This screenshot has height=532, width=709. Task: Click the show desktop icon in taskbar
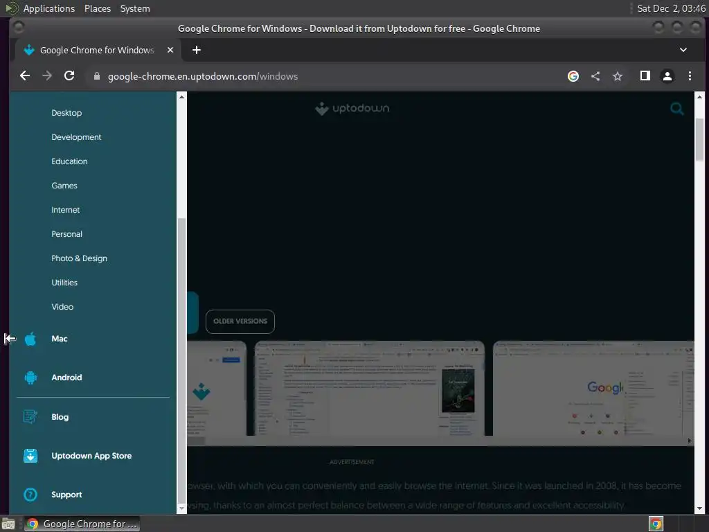point(8,524)
